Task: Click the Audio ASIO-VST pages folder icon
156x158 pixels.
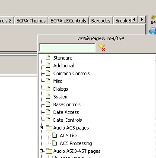Action: 49,151
